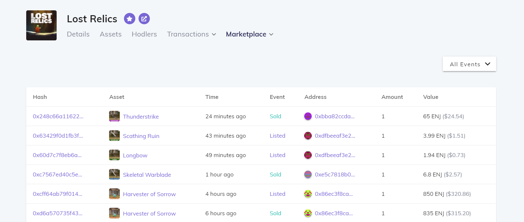
Task: Click the value 65 ENJ ($24.54)
Action: click(443, 116)
